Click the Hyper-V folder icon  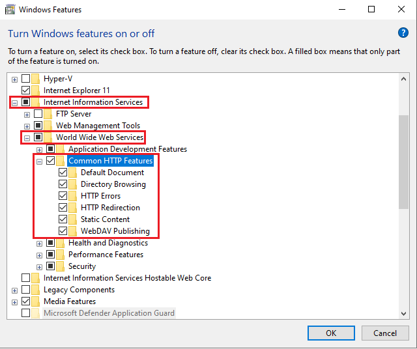point(35,79)
